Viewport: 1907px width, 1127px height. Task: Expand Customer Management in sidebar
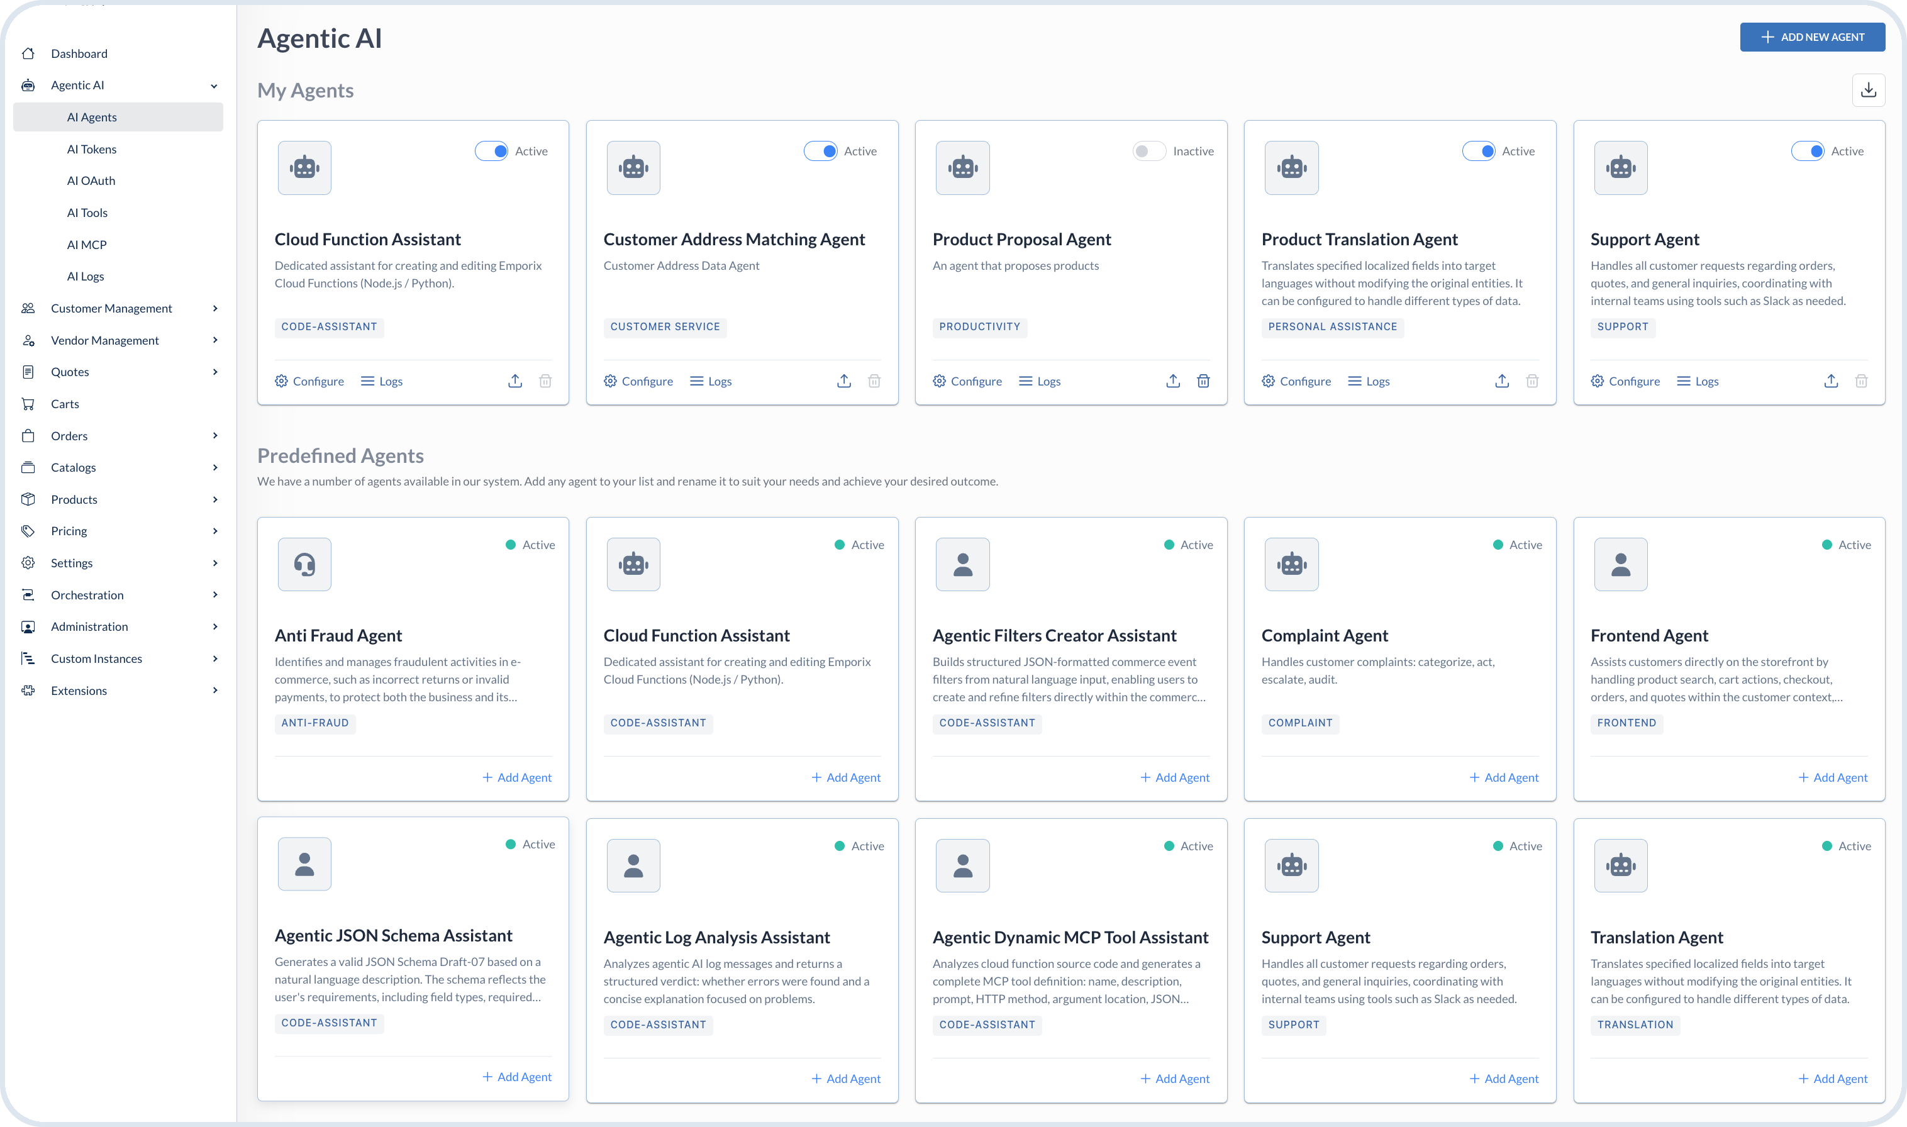click(x=215, y=308)
